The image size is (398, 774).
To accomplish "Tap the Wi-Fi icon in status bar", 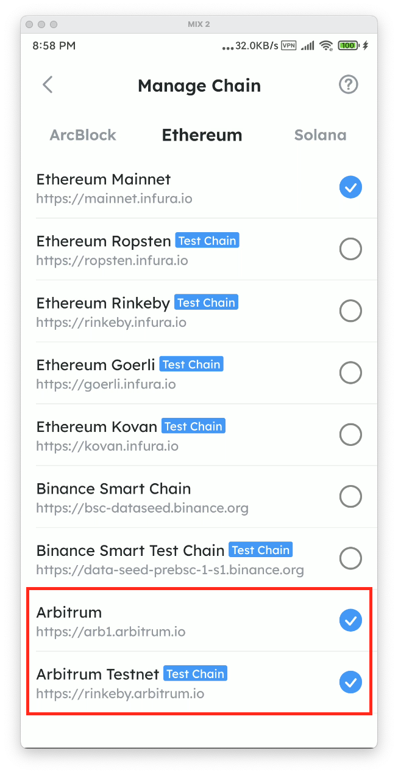I will (326, 45).
